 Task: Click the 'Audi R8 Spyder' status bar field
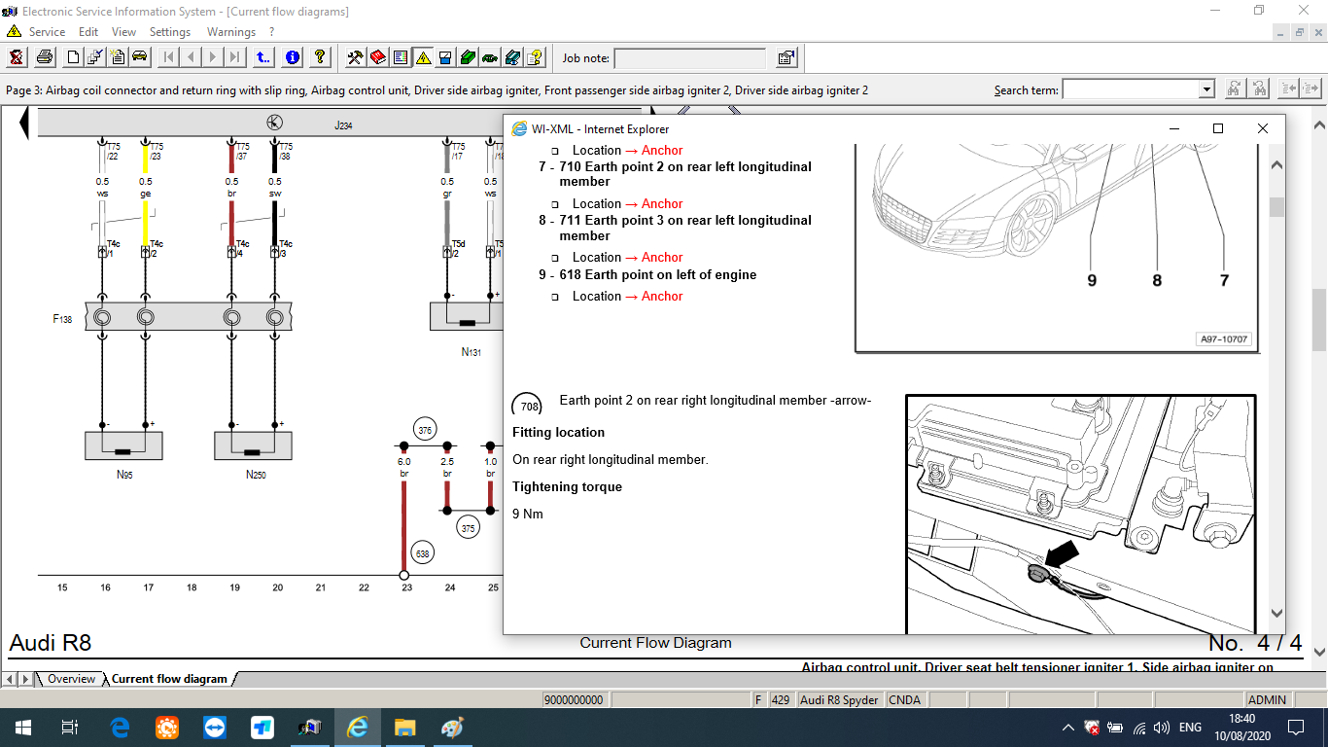[x=839, y=699]
